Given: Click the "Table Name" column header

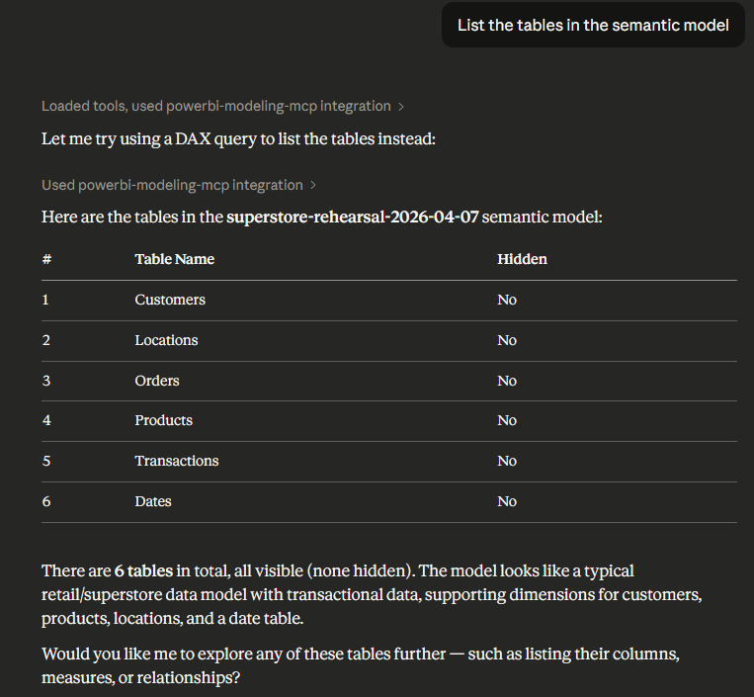Looking at the screenshot, I should [175, 259].
